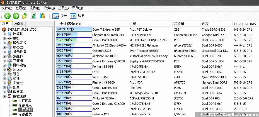Click the green 8173 MB/秒 result bar
The height and width of the screenshot is (117, 259).
click(74, 40)
